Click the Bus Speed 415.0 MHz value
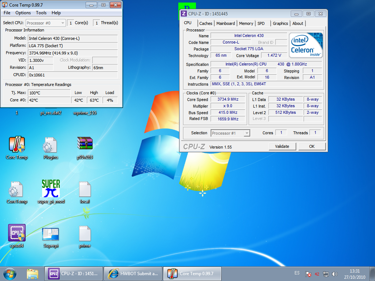This screenshot has height=281, width=375. [228, 113]
